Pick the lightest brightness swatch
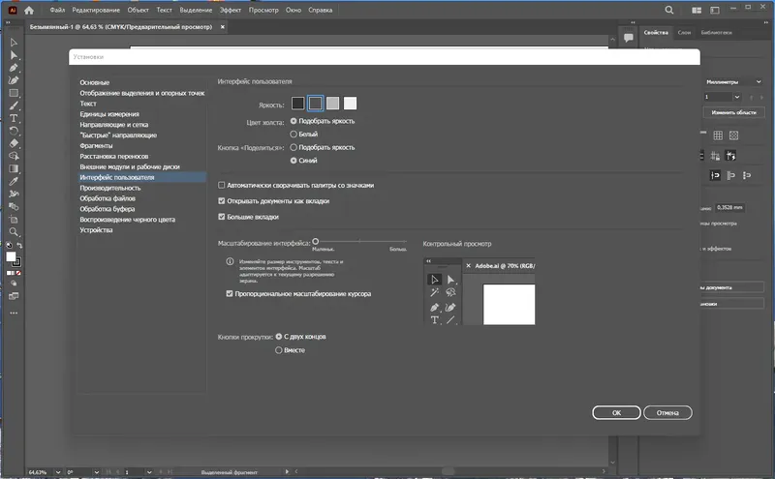Screen dimensions: 775x479 [x=350, y=104]
